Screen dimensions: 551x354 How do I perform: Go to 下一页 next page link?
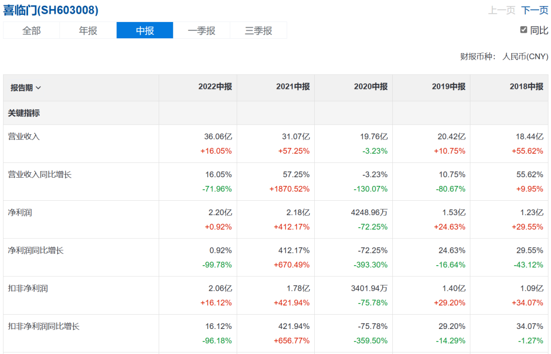click(x=534, y=10)
